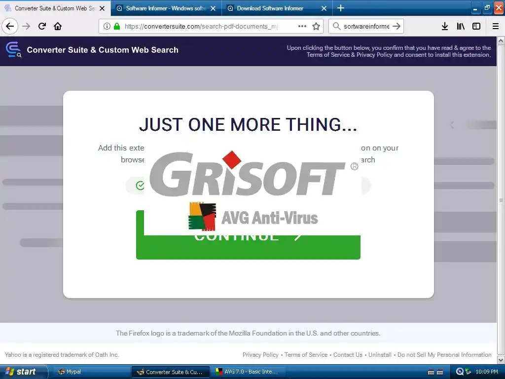Screen dimensions: 505x379
Task: Click the search box containing sortwareinforme
Action: pos(366,26)
